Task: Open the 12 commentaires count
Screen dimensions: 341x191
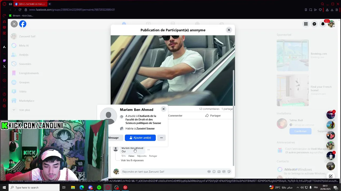Action: pyautogui.click(x=209, y=109)
